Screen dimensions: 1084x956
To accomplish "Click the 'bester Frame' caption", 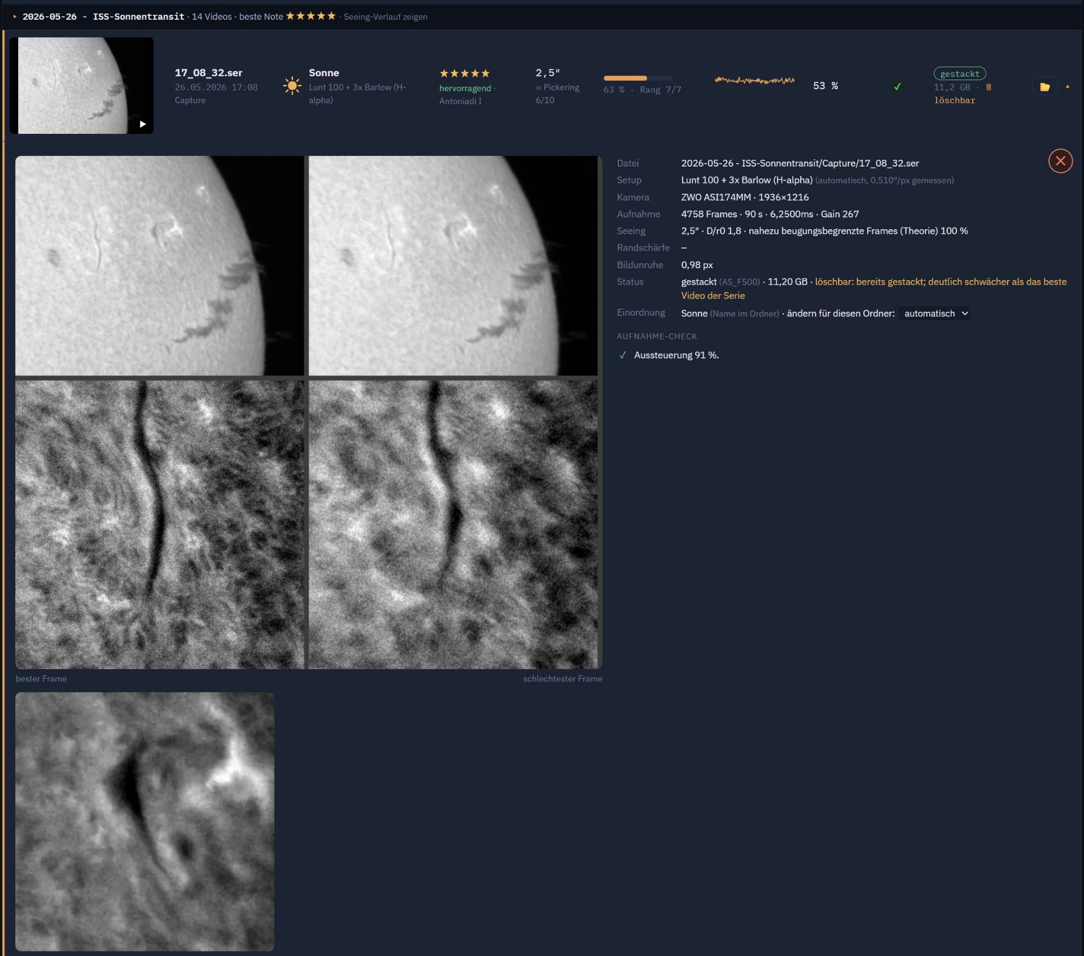I will click(41, 679).
